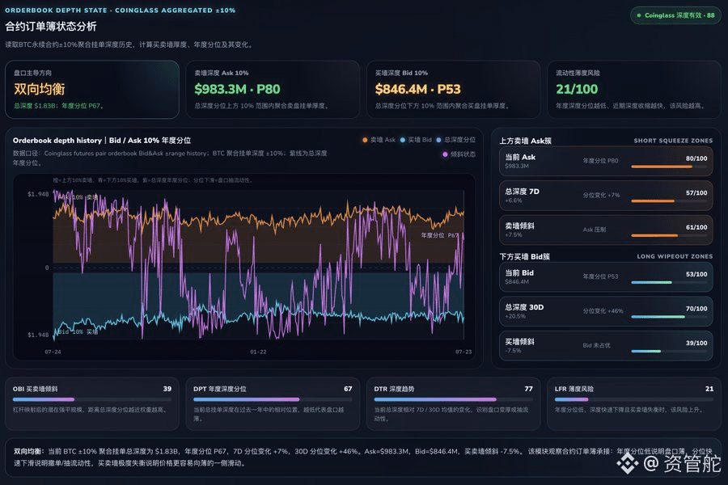This screenshot has height=485, width=728.
Task: Click the 年度分位 P67 chart label
Action: pyautogui.click(x=439, y=235)
